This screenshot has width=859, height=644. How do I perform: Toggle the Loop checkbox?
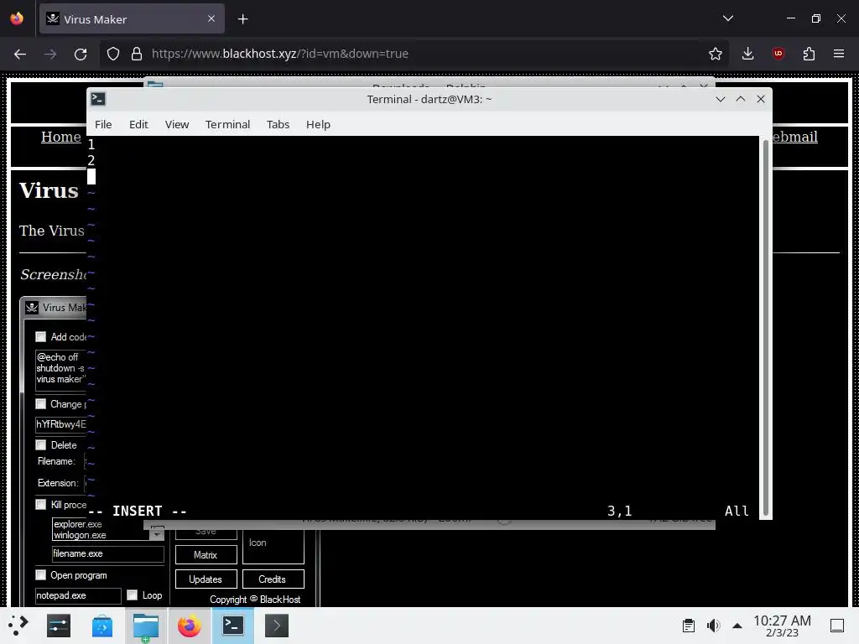(x=132, y=595)
